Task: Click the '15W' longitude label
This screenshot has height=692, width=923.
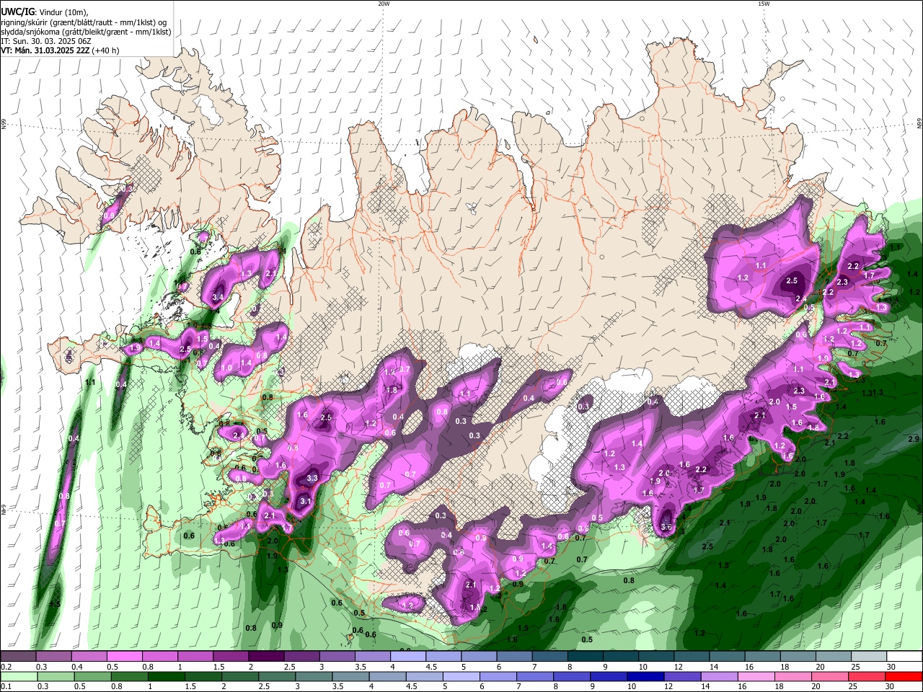Action: pyautogui.click(x=764, y=4)
